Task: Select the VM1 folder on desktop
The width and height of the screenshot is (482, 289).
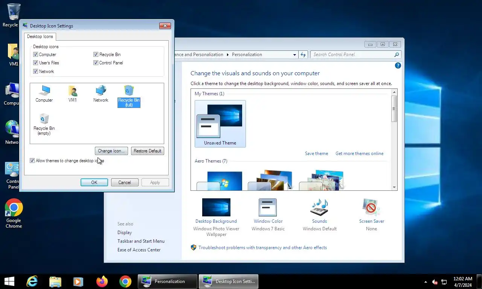Action: (14, 55)
